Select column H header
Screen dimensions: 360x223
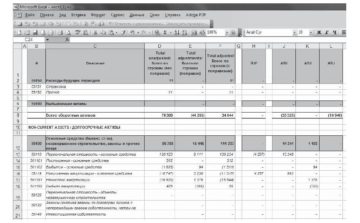253,46
